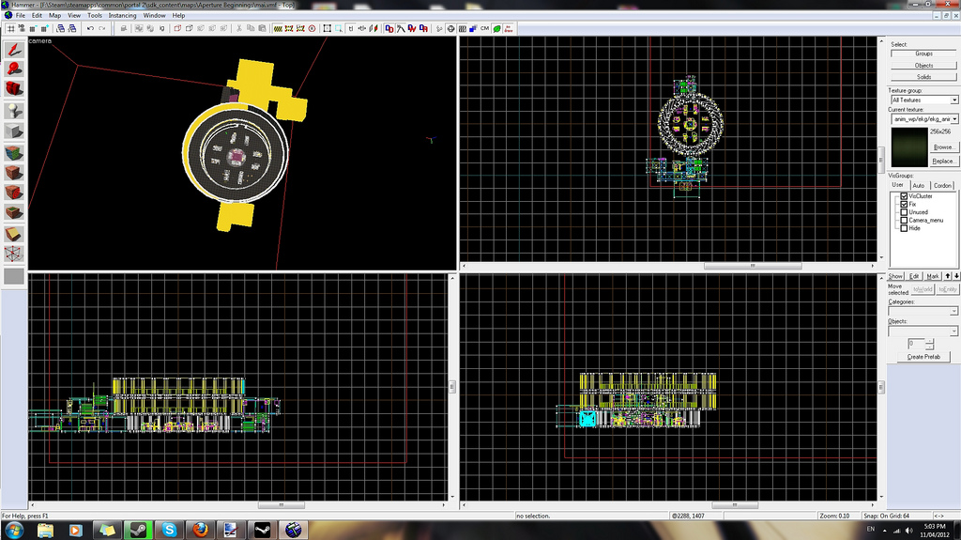Enable the Hide visgroup checkbox
The width and height of the screenshot is (961, 540).
tap(904, 228)
